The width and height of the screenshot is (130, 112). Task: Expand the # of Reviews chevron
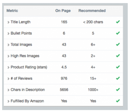point(8,79)
